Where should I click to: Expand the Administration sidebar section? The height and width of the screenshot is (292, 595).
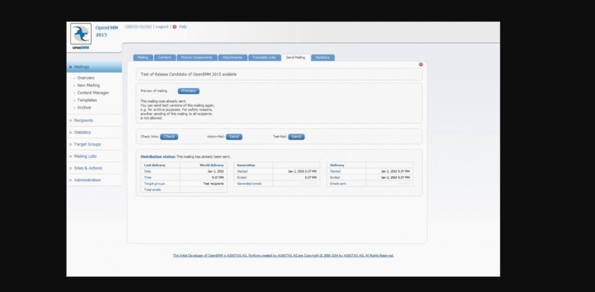[87, 180]
